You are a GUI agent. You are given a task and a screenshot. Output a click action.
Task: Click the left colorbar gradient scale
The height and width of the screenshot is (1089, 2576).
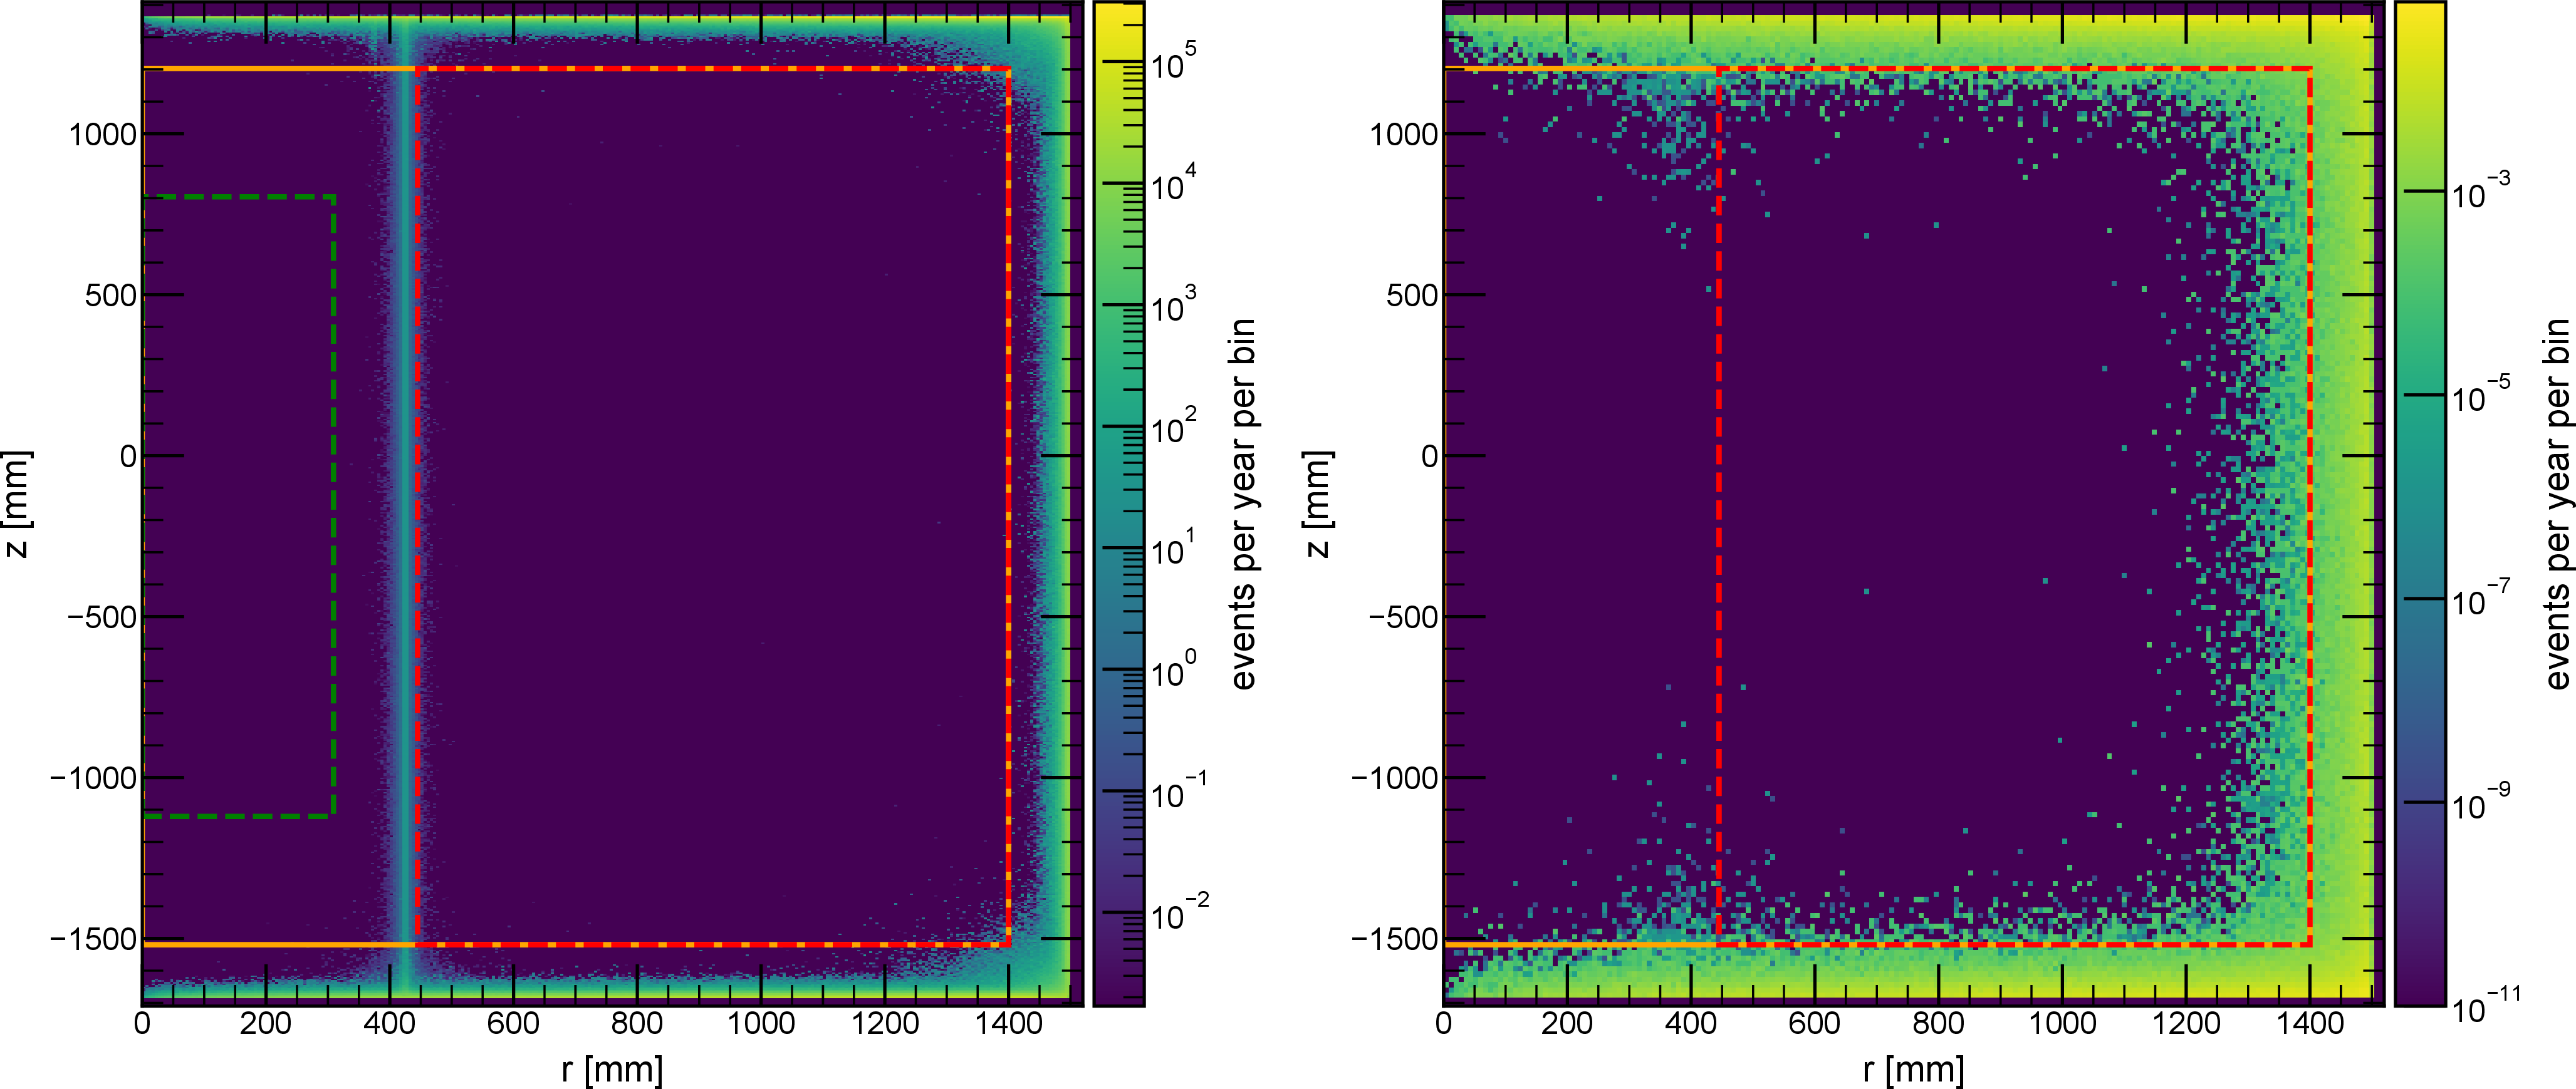[1118, 503]
